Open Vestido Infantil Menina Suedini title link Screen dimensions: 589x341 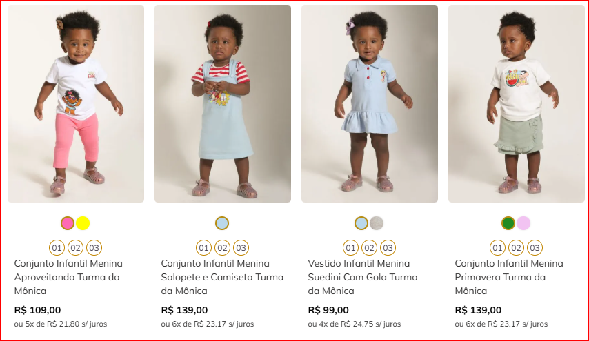coord(362,277)
